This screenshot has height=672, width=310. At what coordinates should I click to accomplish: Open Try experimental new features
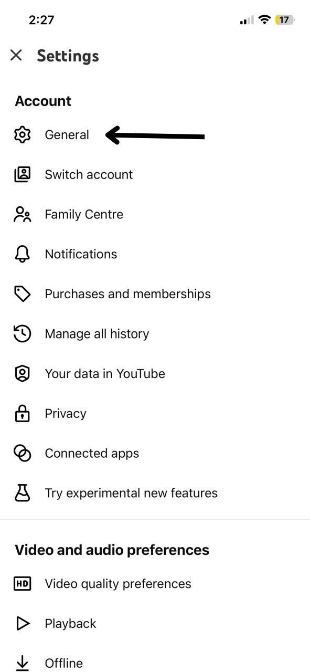pos(132,493)
